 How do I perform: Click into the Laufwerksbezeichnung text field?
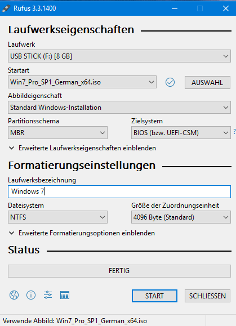(x=119, y=191)
